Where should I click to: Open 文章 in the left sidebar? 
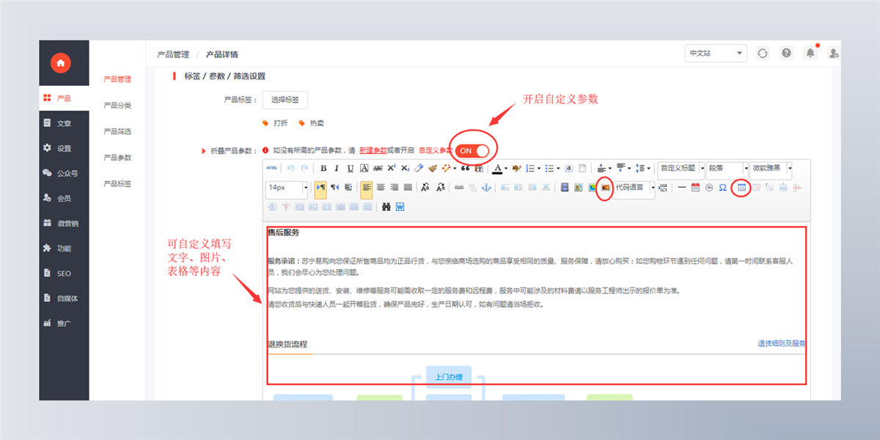(x=64, y=123)
